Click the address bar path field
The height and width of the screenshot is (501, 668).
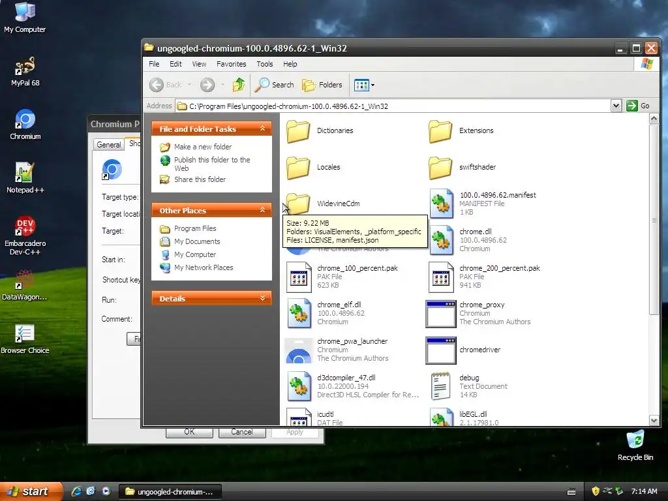click(x=393, y=106)
